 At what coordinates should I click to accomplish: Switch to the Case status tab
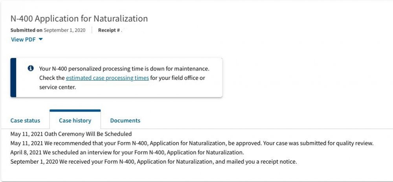[25, 121]
